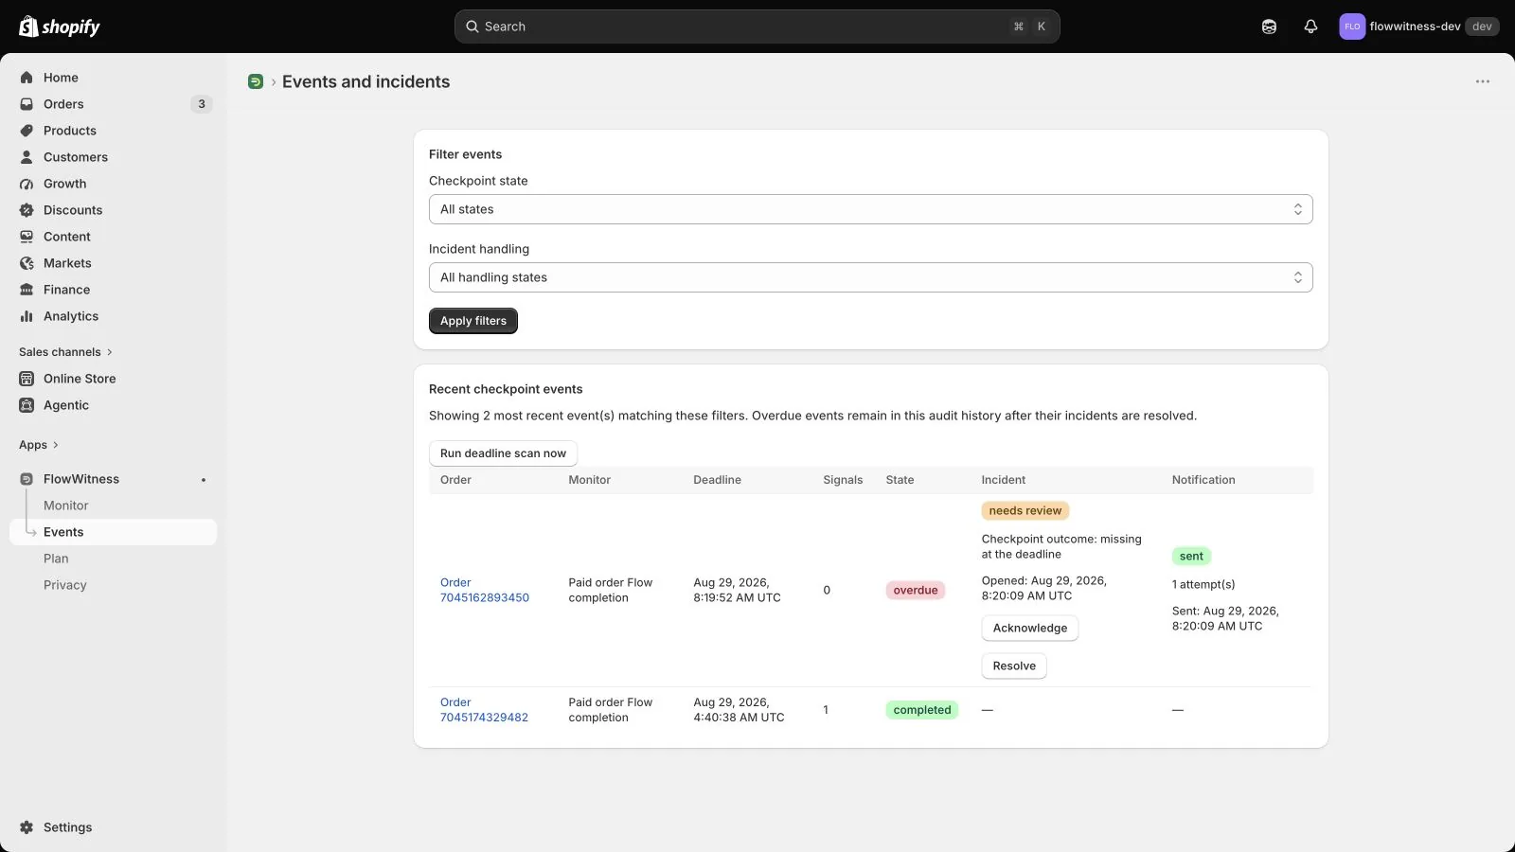The image size is (1515, 852).
Task: Open the notifications bell icon
Action: pos(1310,27)
